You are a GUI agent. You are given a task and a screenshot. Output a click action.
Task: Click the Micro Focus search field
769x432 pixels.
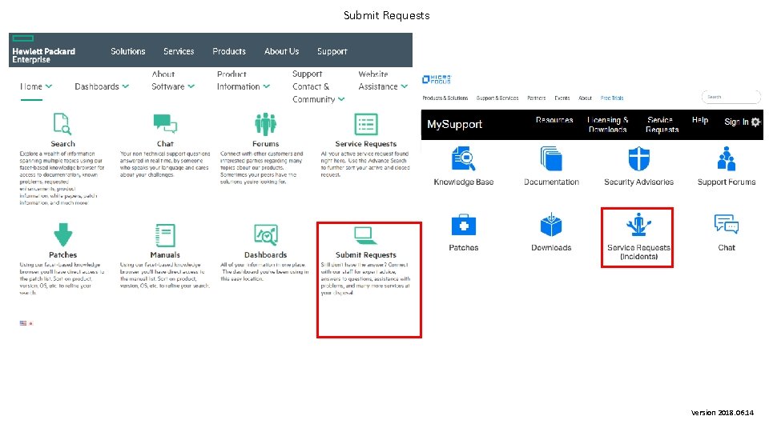point(731,97)
